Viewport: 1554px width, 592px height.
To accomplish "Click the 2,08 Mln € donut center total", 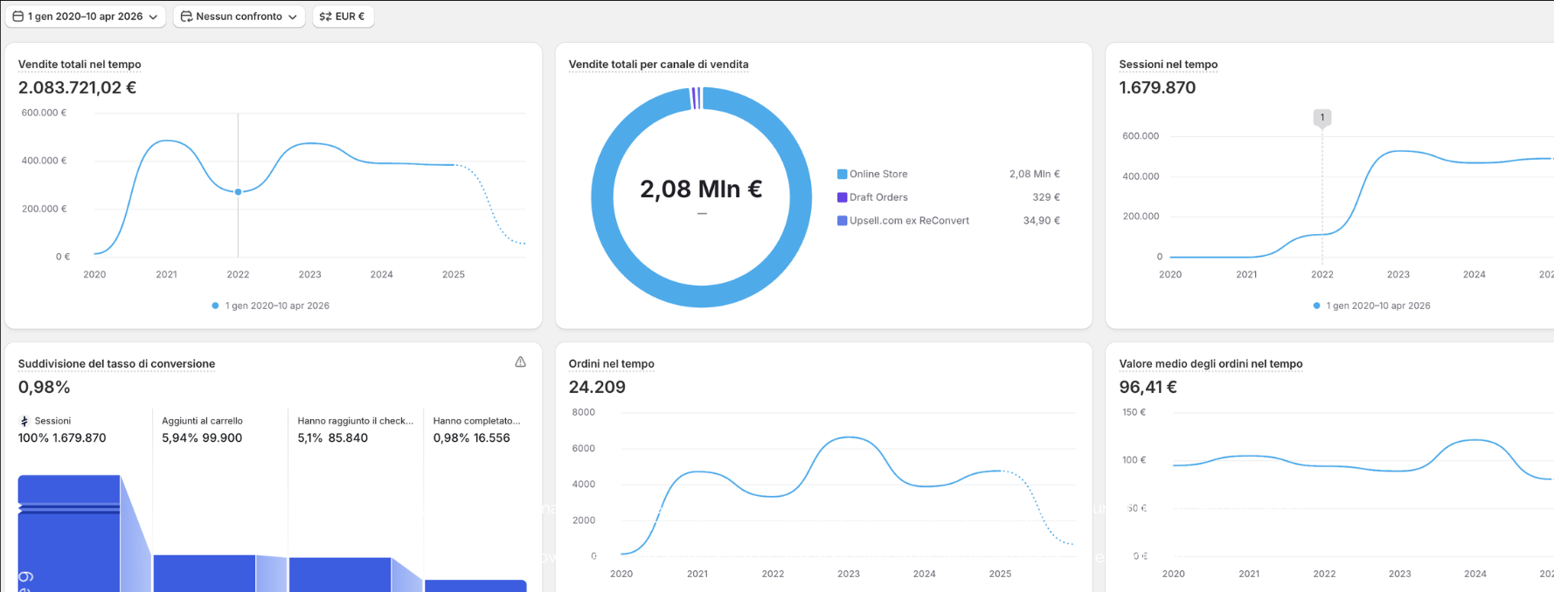I will pyautogui.click(x=701, y=189).
